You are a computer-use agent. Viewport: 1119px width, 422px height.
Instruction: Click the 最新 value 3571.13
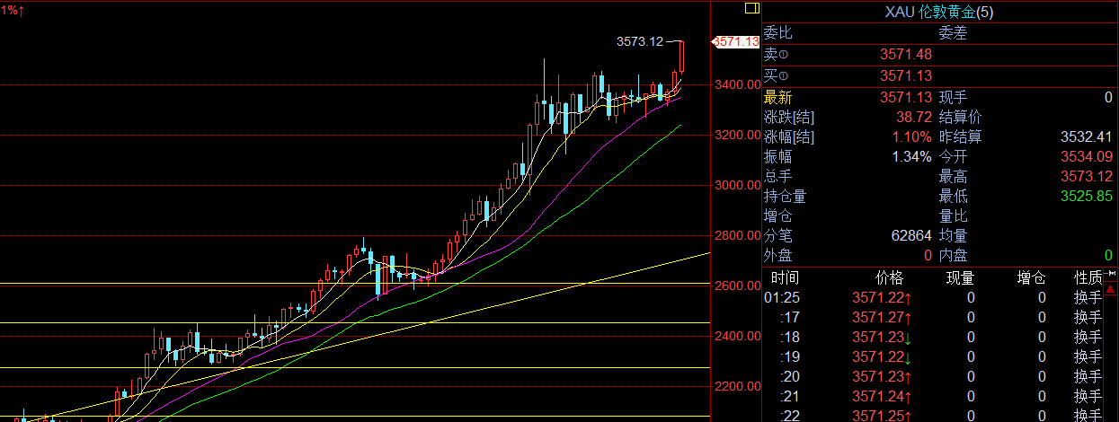tap(905, 97)
